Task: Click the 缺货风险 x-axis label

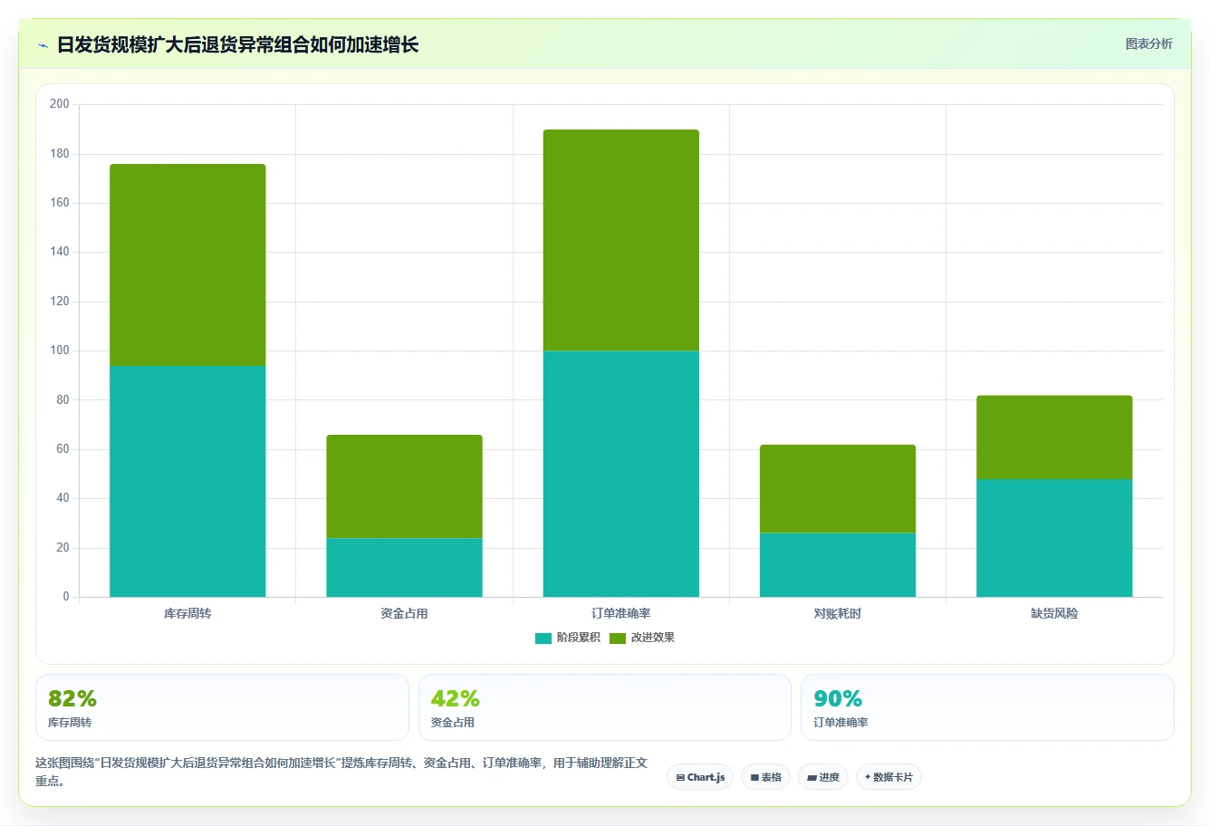Action: point(1054,613)
